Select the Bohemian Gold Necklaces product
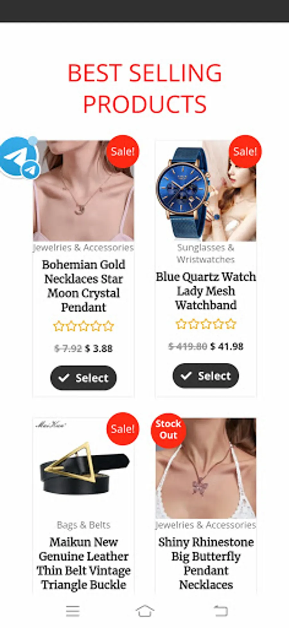This screenshot has width=289, height=628. coord(83,378)
